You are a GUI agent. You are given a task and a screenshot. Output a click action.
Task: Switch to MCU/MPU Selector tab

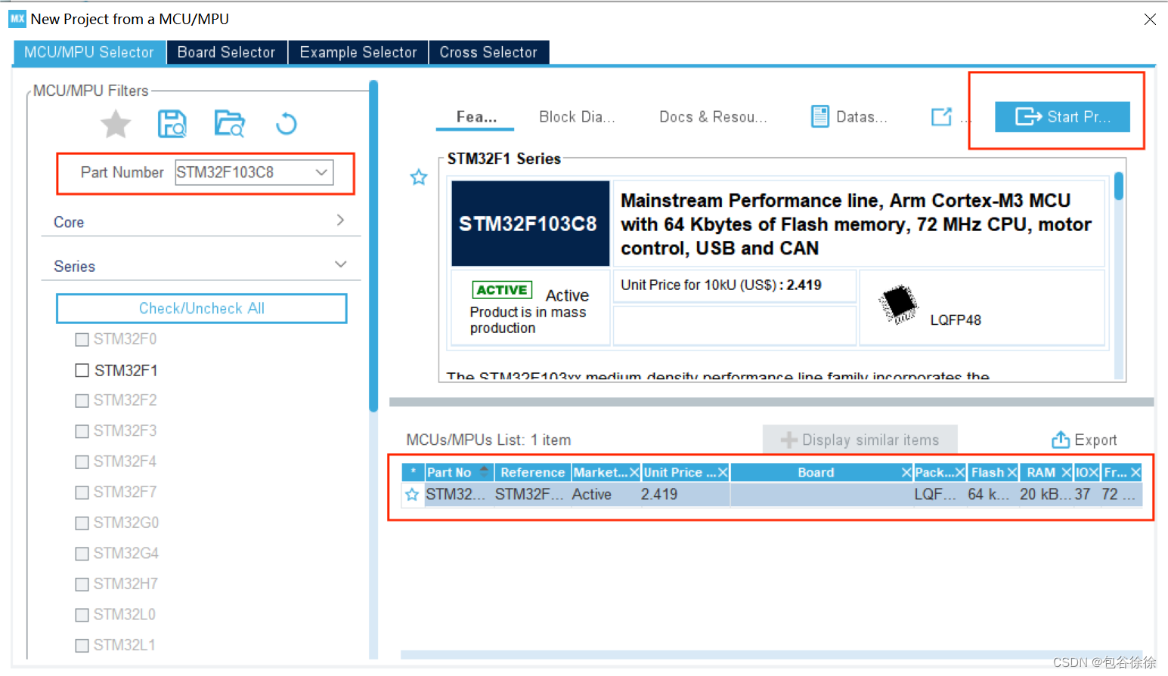89,52
